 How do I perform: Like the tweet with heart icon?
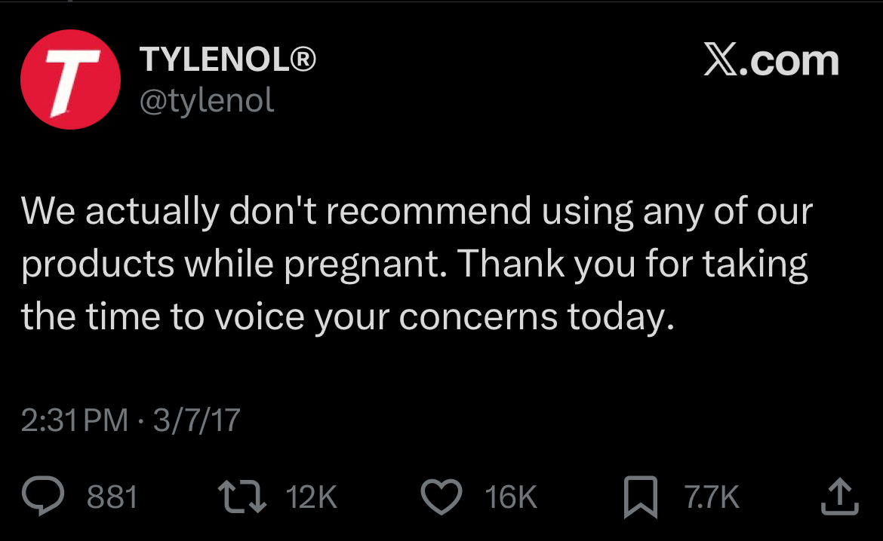[441, 497]
